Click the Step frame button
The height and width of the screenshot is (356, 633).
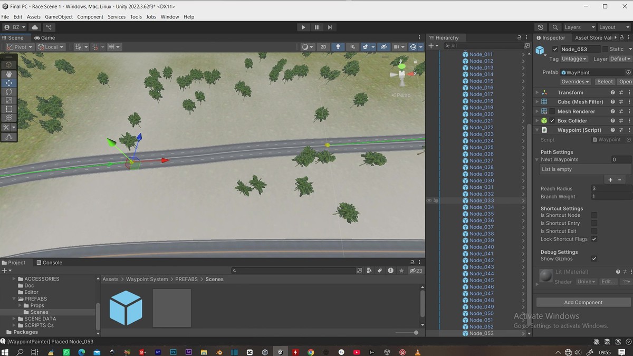tap(330, 27)
